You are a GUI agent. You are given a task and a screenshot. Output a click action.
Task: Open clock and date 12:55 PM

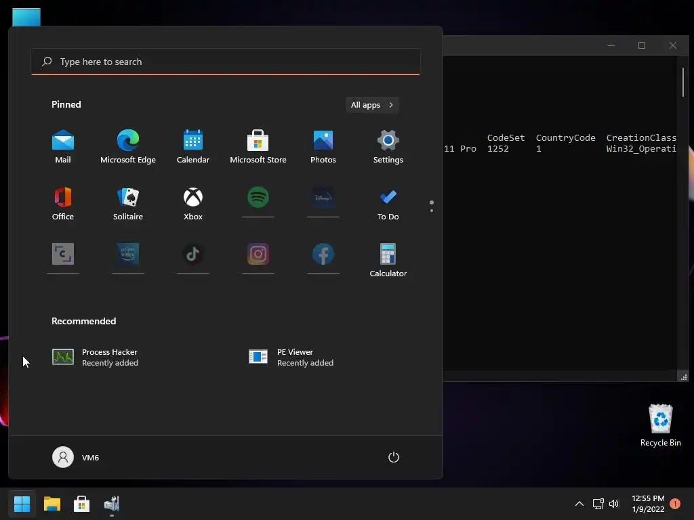pos(648,504)
